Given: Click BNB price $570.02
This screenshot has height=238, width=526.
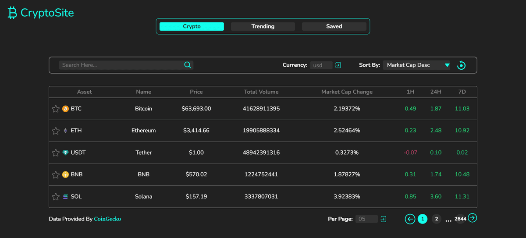Looking at the screenshot, I should pyautogui.click(x=196, y=174).
